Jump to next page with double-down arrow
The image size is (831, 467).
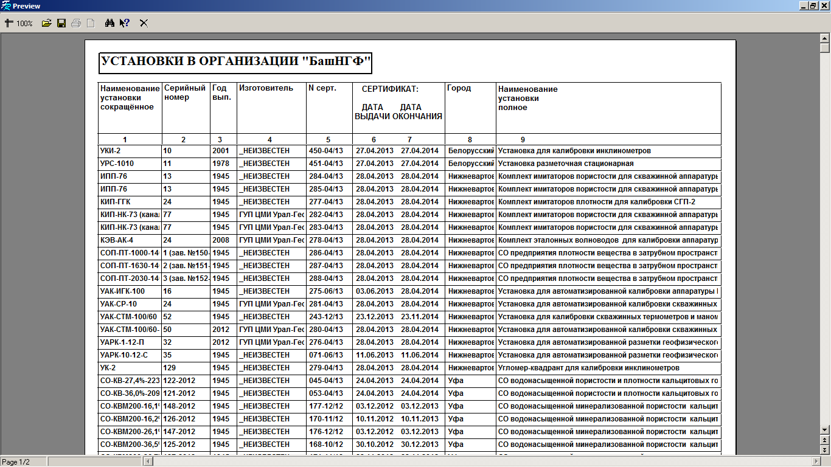click(825, 449)
